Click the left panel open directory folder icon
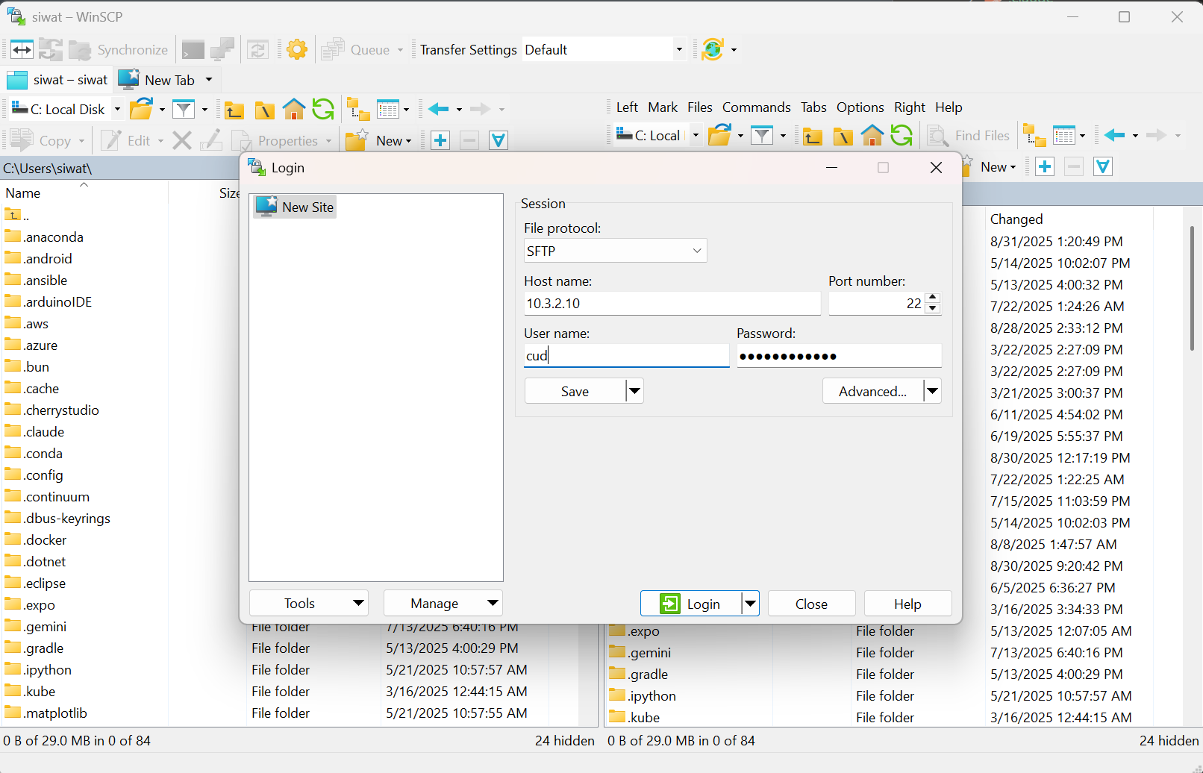The width and height of the screenshot is (1203, 773). (x=141, y=110)
